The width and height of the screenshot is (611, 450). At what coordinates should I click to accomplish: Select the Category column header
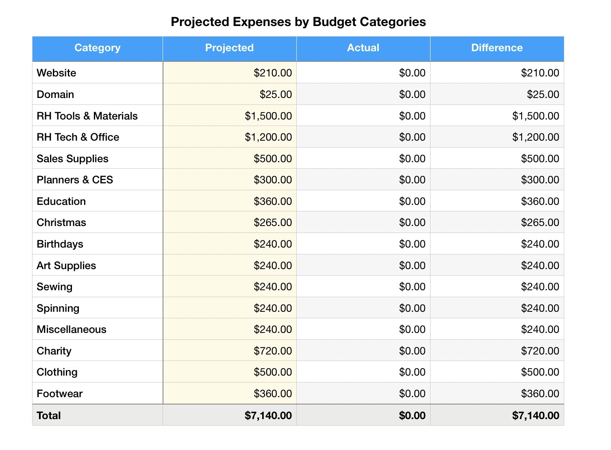tap(98, 48)
